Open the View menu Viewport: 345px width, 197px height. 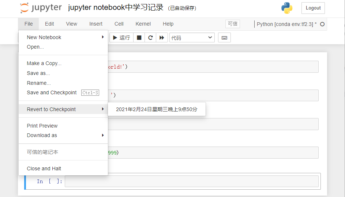72,24
